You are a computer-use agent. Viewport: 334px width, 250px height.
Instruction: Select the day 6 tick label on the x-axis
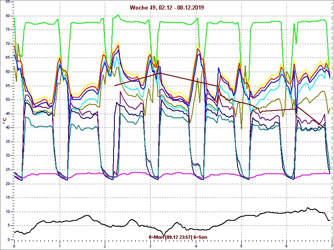286,246
